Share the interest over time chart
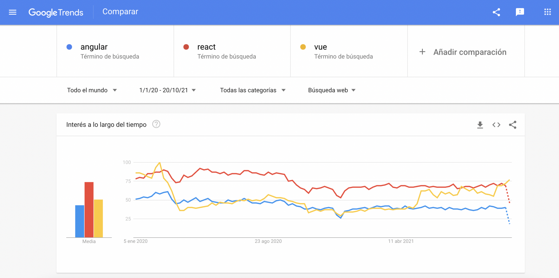Image resolution: width=559 pixels, height=278 pixels. (513, 125)
